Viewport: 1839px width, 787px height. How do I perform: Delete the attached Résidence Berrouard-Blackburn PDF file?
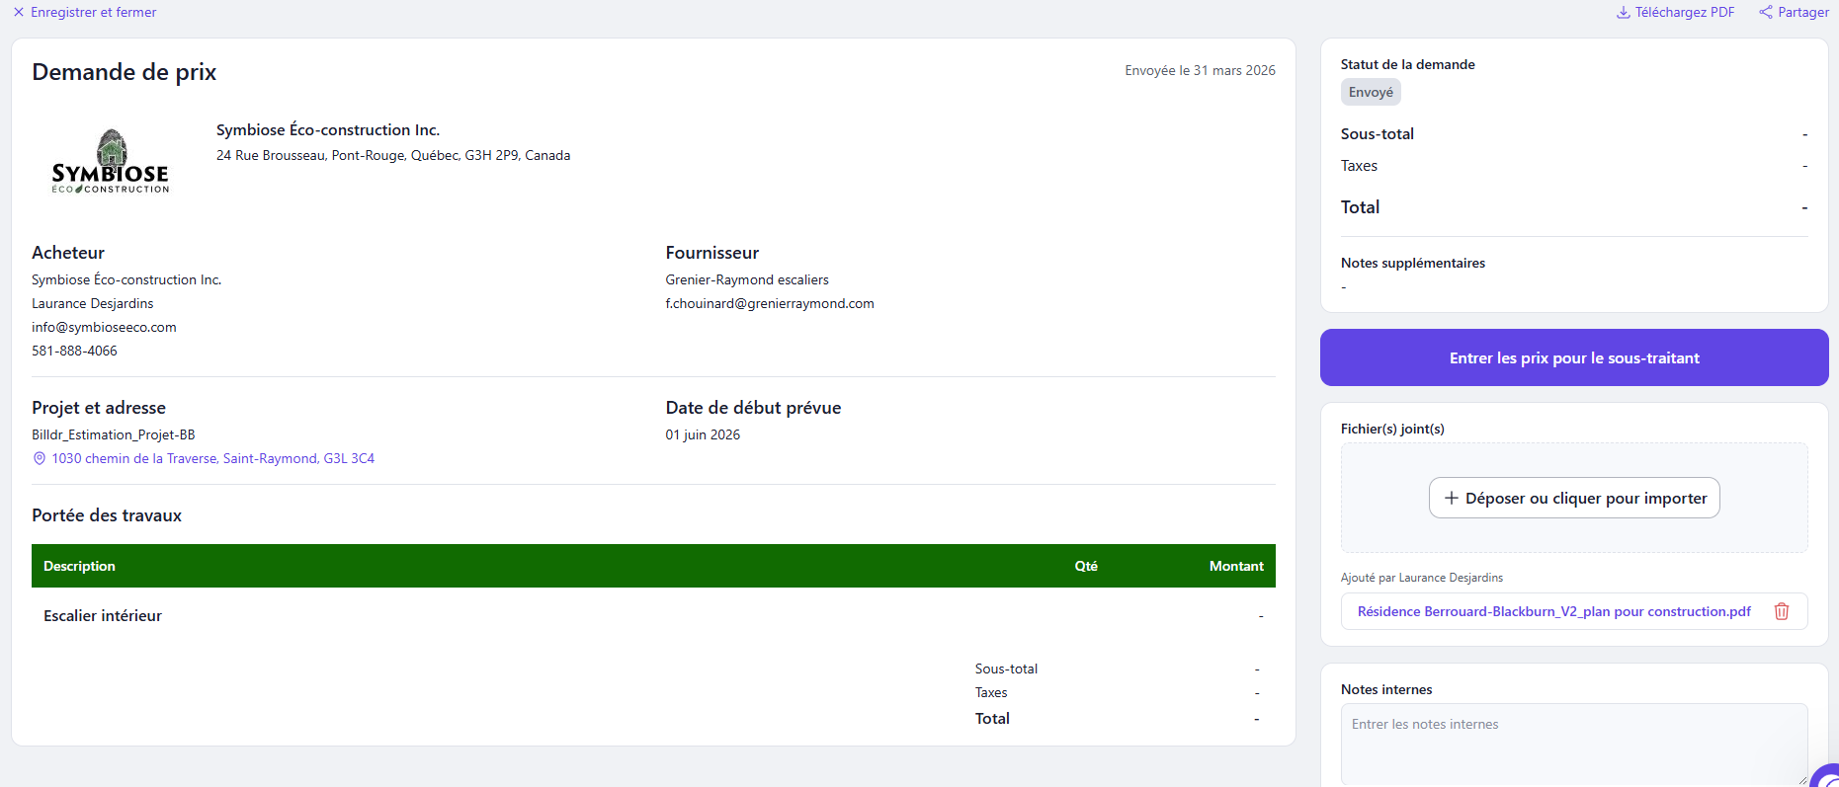(1782, 611)
